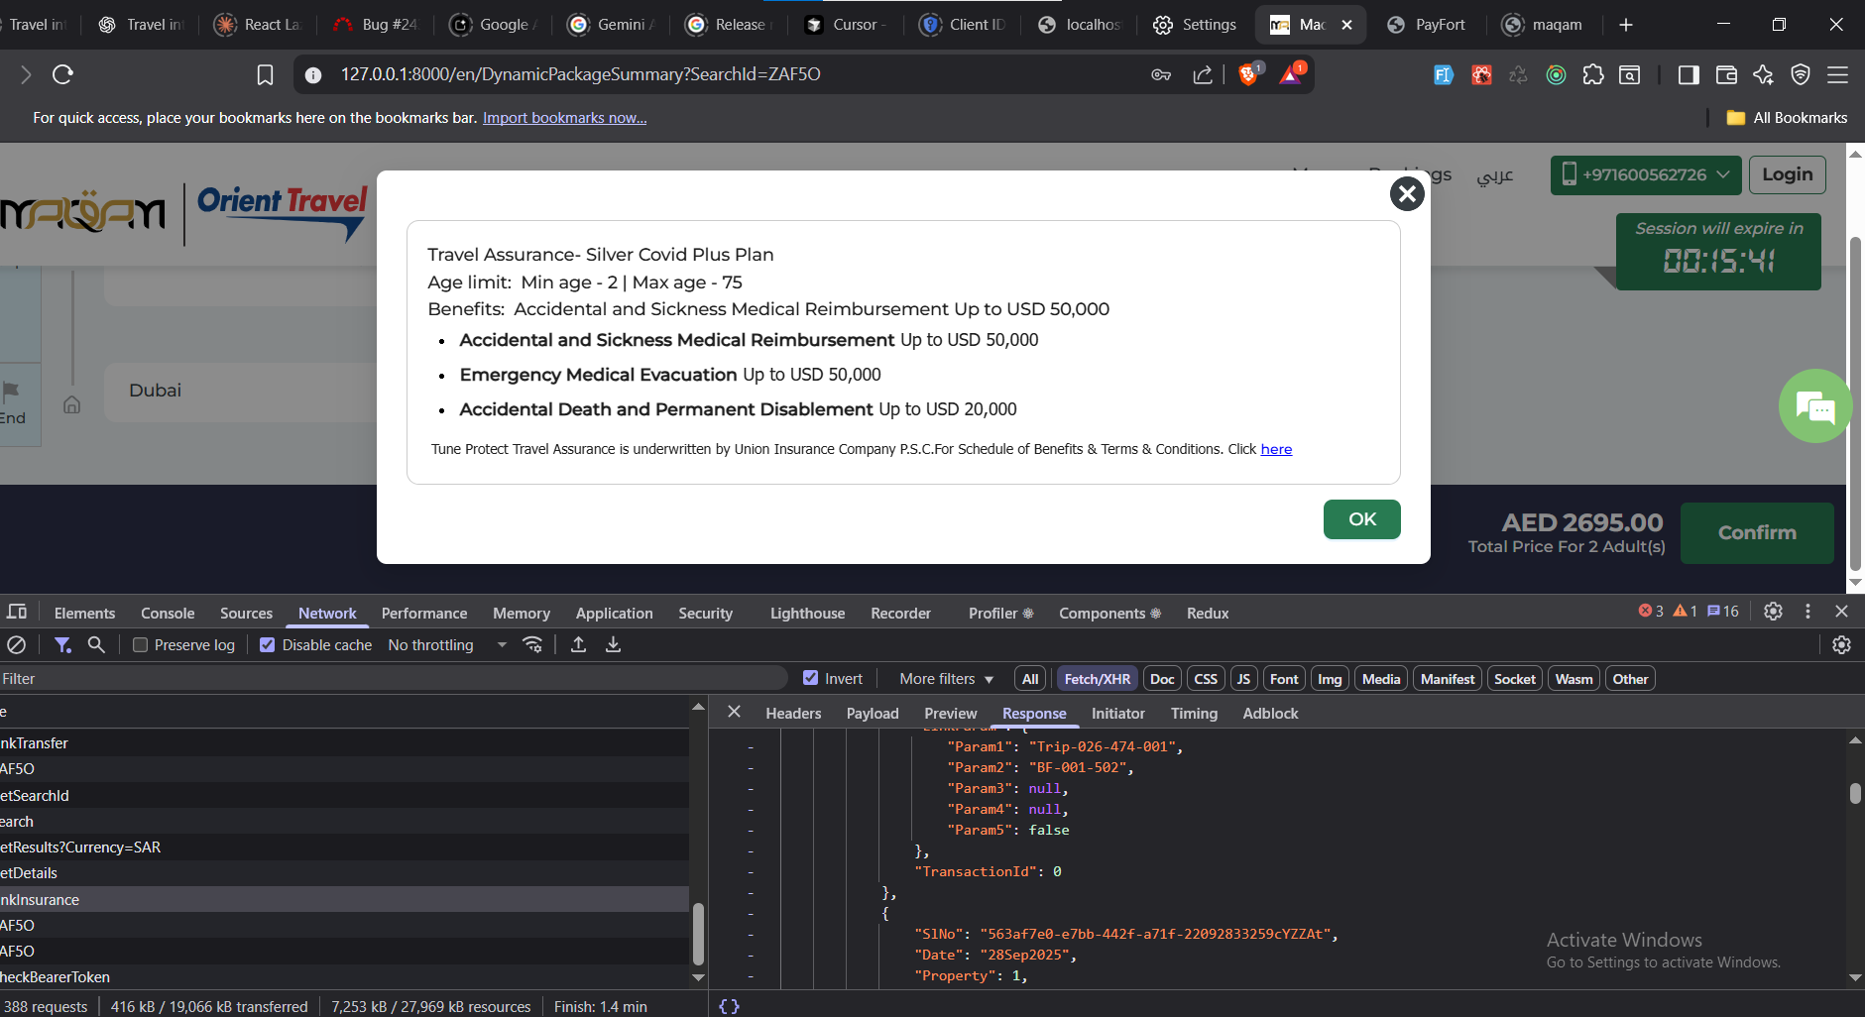Image resolution: width=1865 pixels, height=1017 pixels.
Task: Toggle the Invert filter checkbox
Action: coord(811,678)
